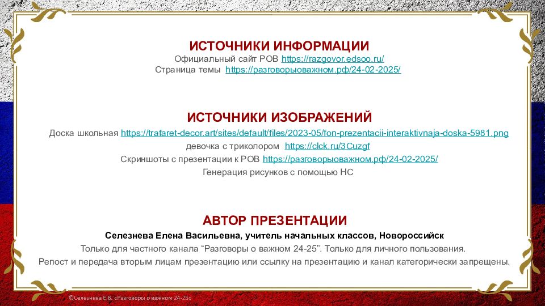Screen dimensions: 545x306
Task: Click the text Страница темы
Action: pyautogui.click(x=188, y=69)
